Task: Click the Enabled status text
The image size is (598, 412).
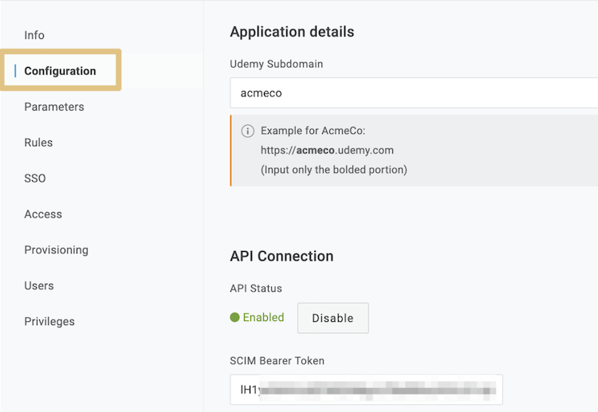Action: click(x=263, y=317)
